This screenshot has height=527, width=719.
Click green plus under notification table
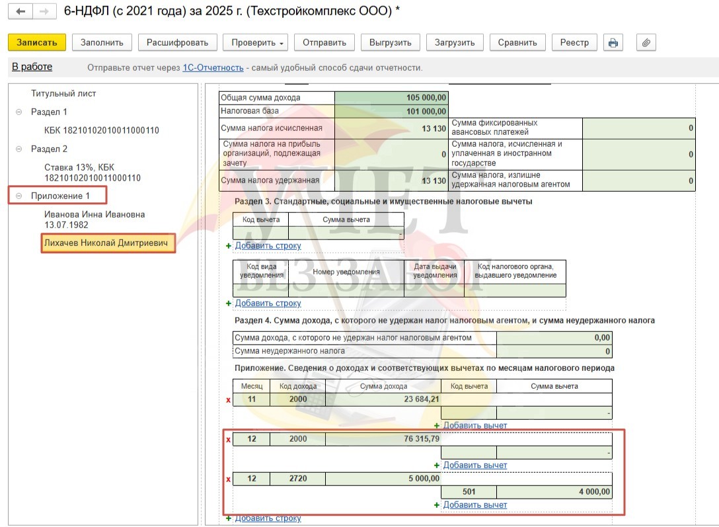click(229, 304)
